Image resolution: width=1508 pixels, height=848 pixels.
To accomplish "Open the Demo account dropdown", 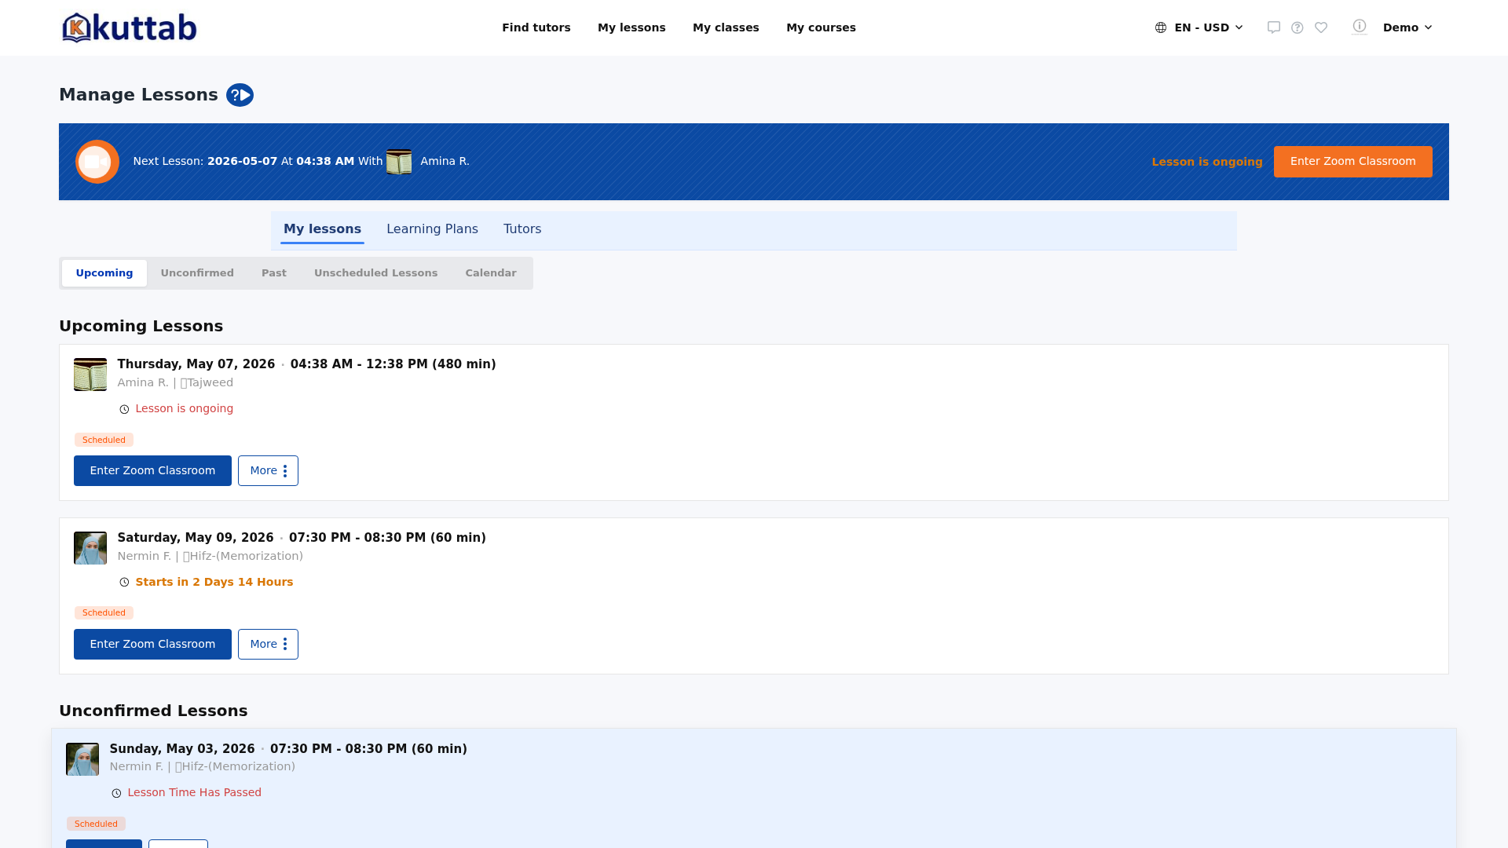I will click(1407, 27).
